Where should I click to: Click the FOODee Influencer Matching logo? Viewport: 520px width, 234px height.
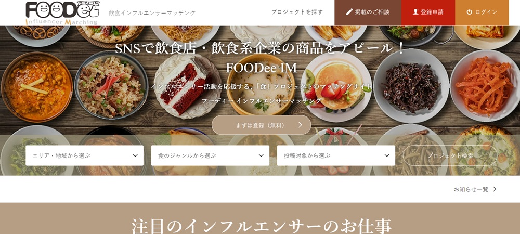(62, 13)
